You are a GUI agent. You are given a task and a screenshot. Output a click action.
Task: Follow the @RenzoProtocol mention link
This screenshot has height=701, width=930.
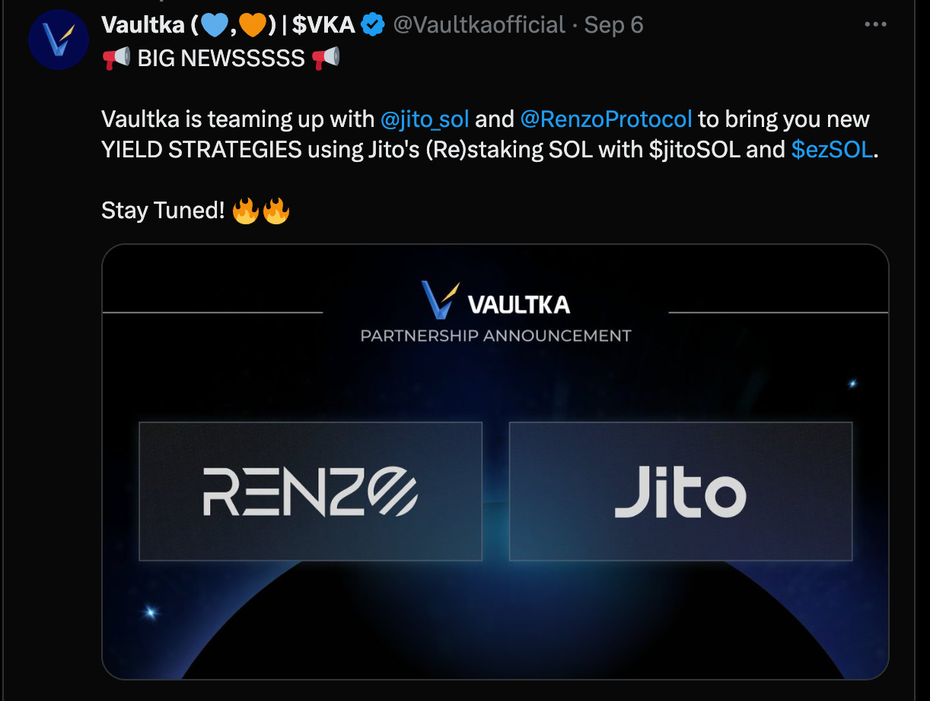[x=606, y=119]
